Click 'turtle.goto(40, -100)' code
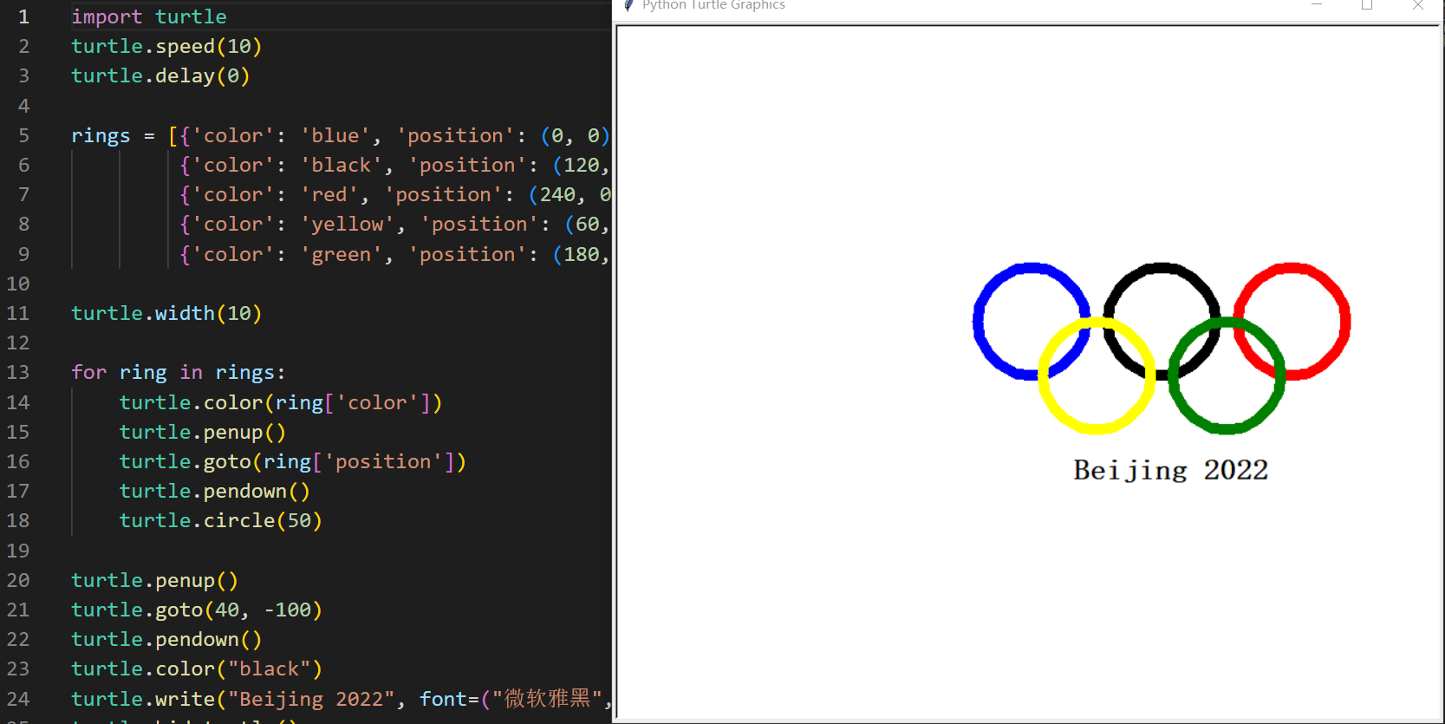The height and width of the screenshot is (724, 1445). coord(197,610)
